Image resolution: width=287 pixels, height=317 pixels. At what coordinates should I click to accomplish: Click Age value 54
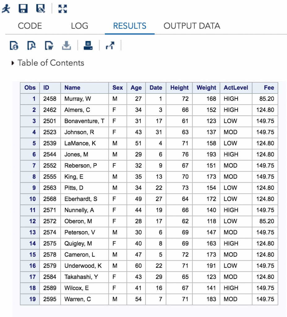(138, 299)
